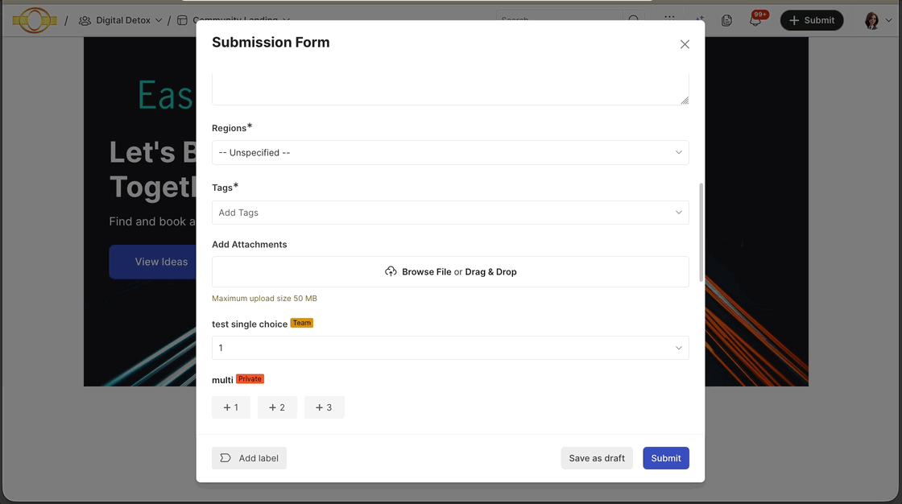Open the test single choice dropdown
902x504 pixels.
450,347
